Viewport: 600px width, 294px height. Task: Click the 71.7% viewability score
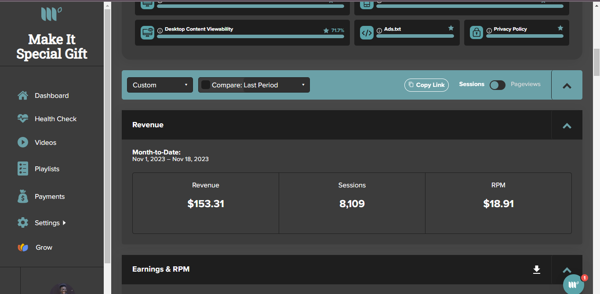(x=338, y=31)
